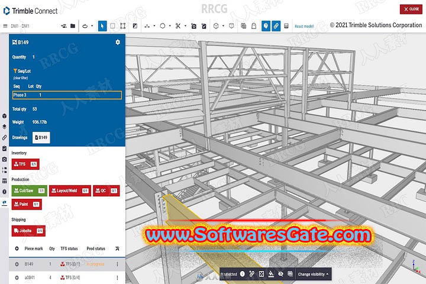Screen dimensions: 426x284
Task: Open the project folder icon
Action: pos(73,26)
